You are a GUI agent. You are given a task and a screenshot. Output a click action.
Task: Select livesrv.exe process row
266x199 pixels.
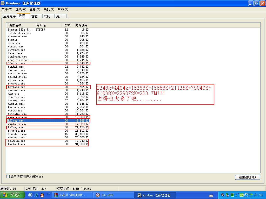(48, 50)
